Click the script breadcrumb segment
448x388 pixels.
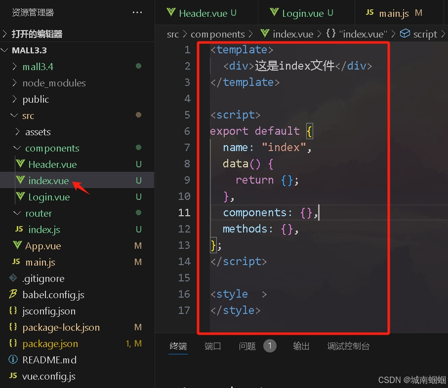[425, 34]
